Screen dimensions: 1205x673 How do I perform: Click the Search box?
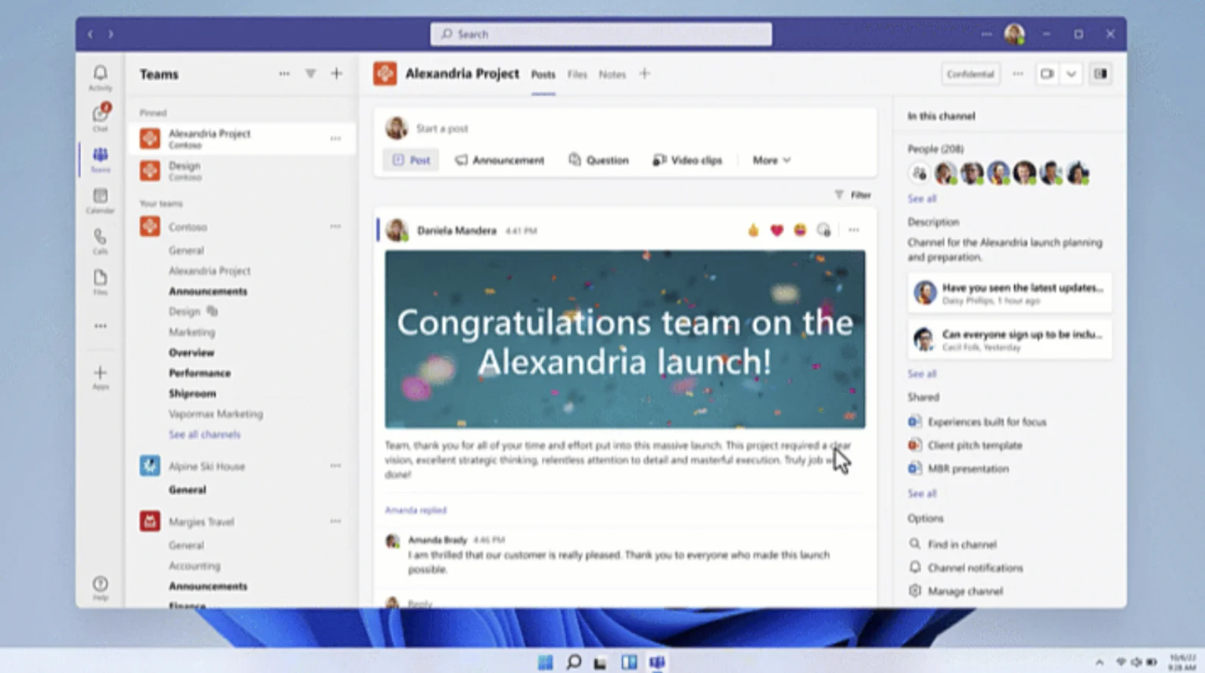click(x=601, y=34)
